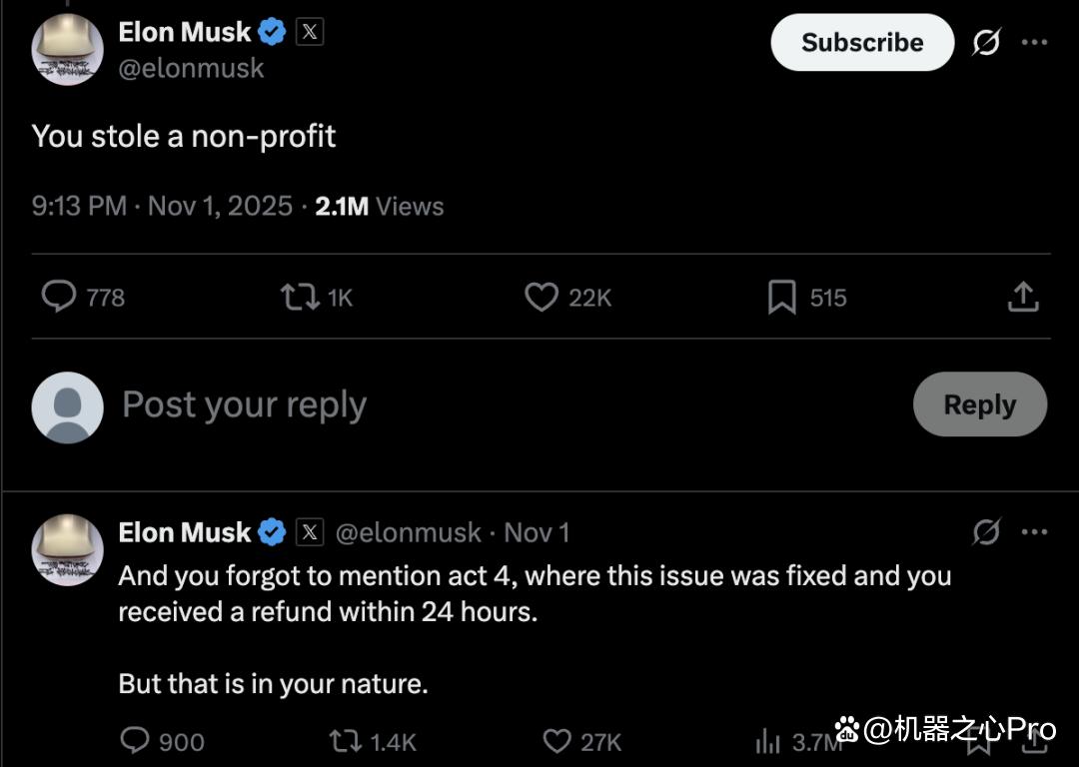Screen dimensions: 1079x767
Task: Click the gray Reply button
Action: pyautogui.click(x=980, y=404)
